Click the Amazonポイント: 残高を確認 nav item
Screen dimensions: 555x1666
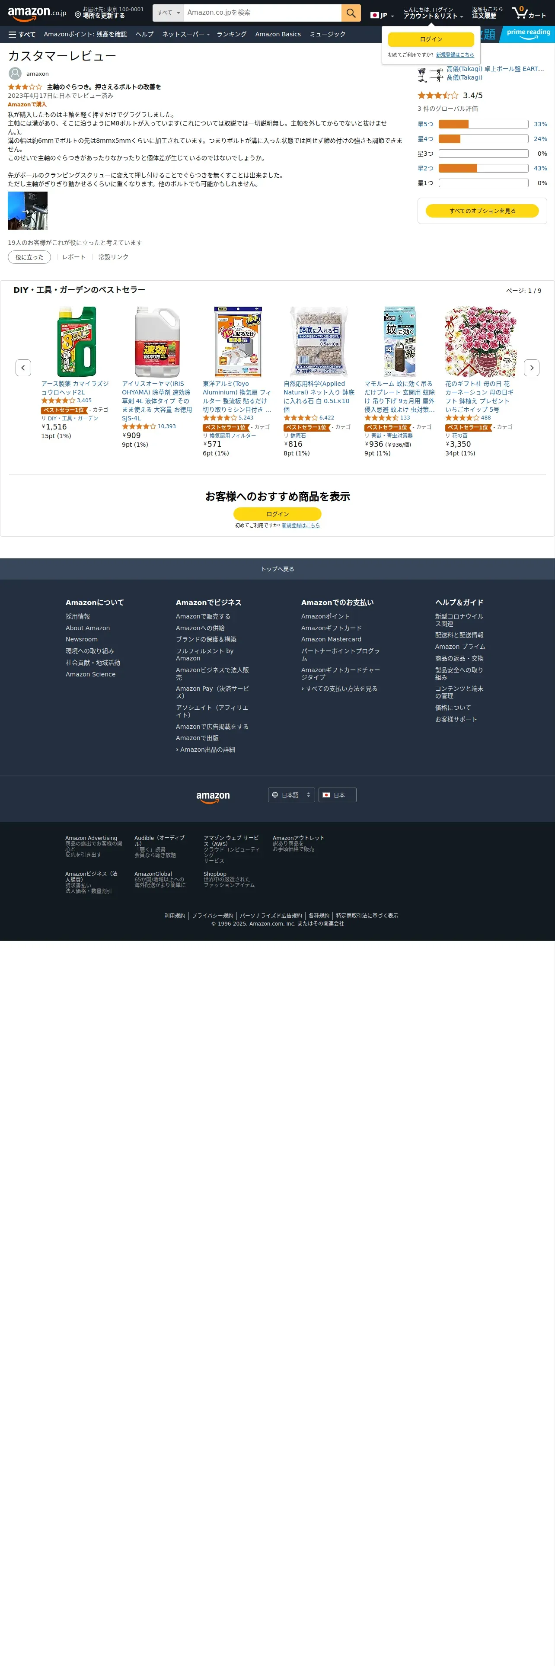tap(85, 34)
